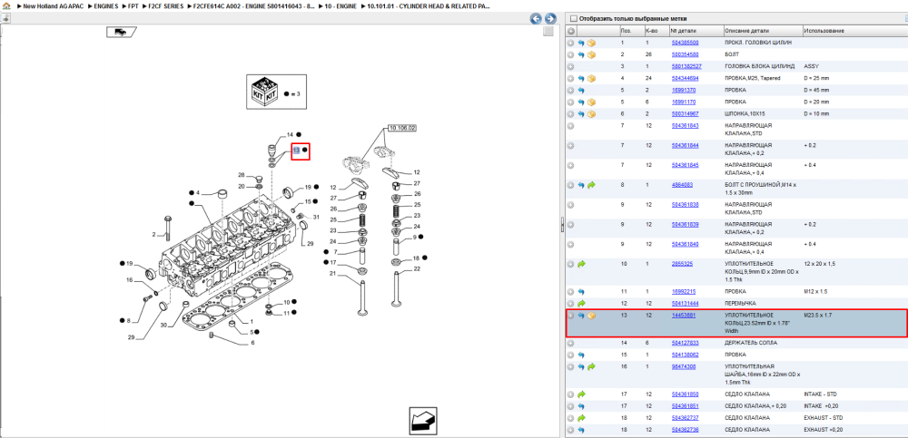Image resolution: width=908 pixels, height=438 pixels.
Task: Open New Holland AG APAC breadcrumb
Action: (54, 5)
